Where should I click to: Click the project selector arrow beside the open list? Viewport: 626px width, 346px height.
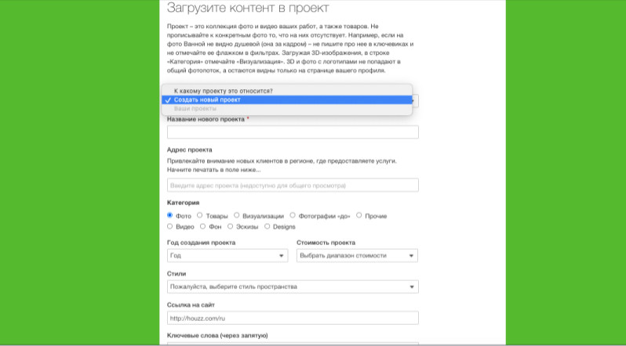[x=415, y=100]
